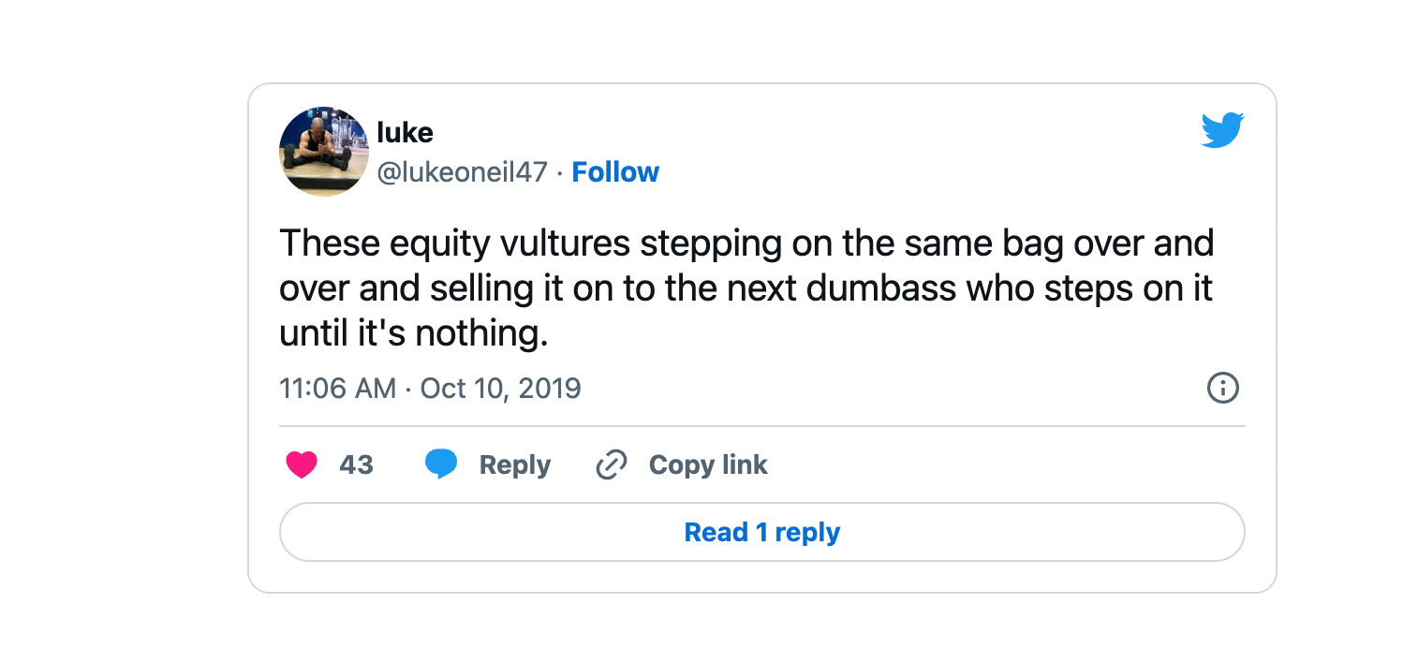This screenshot has height=663, width=1403.
Task: Click the word "dumbass" in the tweet
Action: pyautogui.click(x=881, y=288)
